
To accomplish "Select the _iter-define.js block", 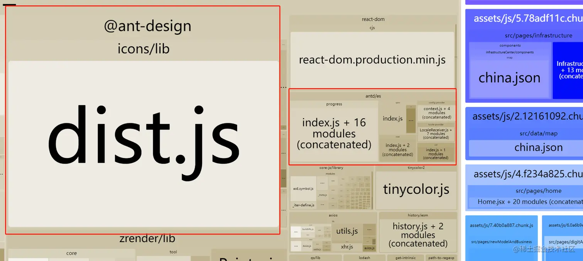I will 303,205.
